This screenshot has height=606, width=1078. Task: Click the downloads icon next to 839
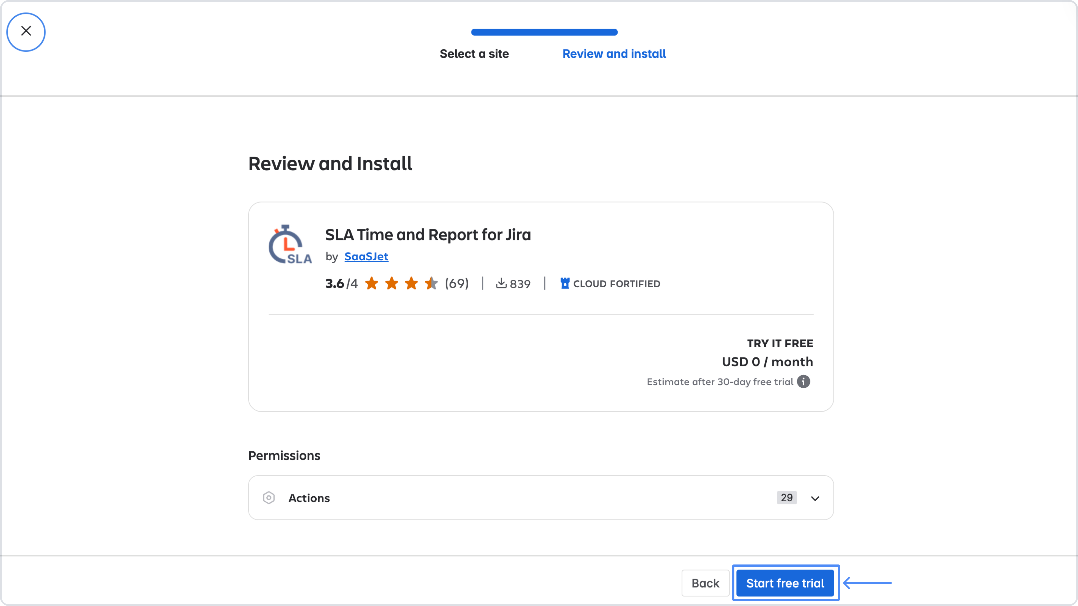tap(501, 283)
